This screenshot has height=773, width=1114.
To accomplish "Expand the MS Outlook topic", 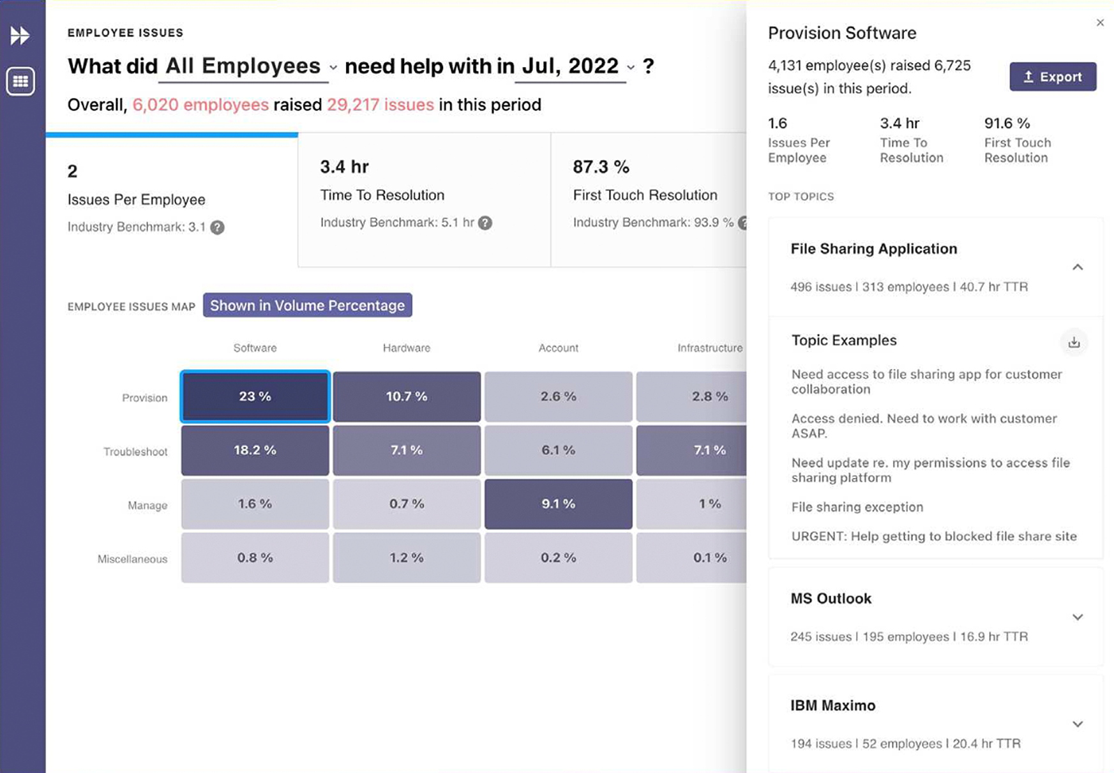I will [x=1078, y=617].
